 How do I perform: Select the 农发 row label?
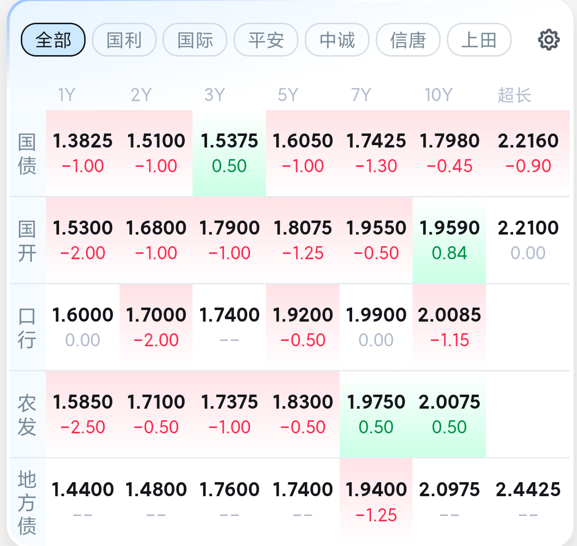[x=27, y=414]
